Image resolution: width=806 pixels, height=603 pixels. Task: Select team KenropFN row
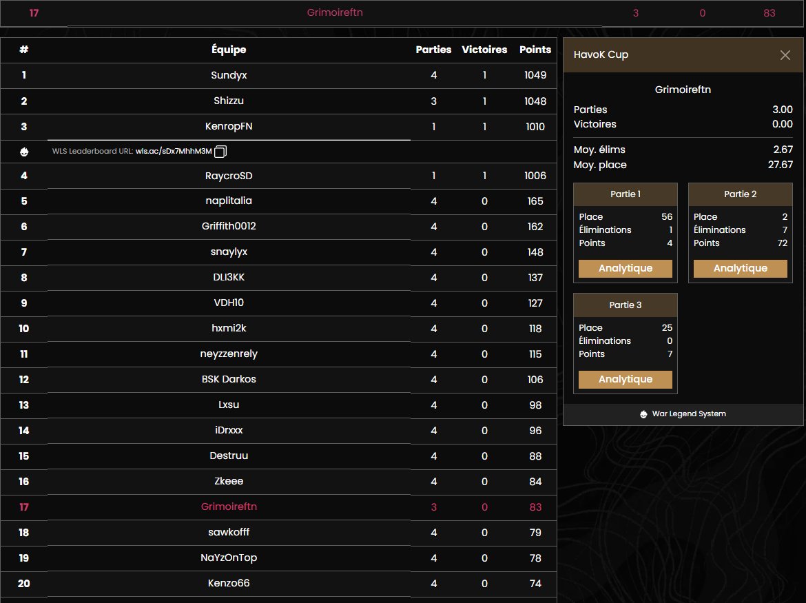click(x=278, y=127)
